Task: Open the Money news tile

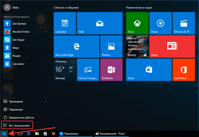Action: coord(137,46)
